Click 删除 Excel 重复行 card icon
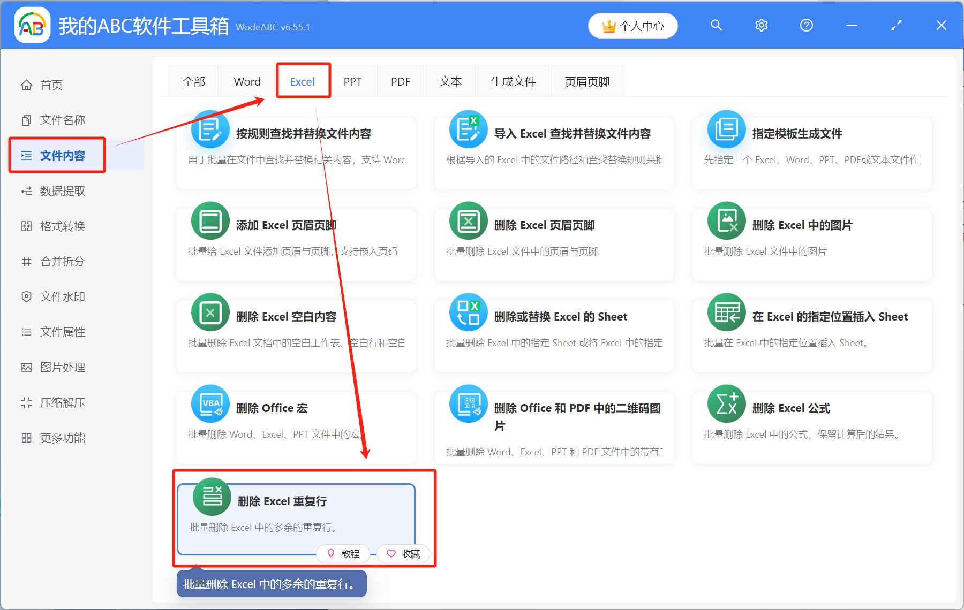The height and width of the screenshot is (610, 964). click(212, 497)
